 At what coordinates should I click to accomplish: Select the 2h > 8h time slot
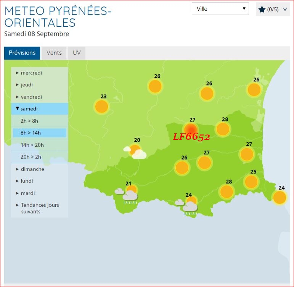pyautogui.click(x=40, y=121)
